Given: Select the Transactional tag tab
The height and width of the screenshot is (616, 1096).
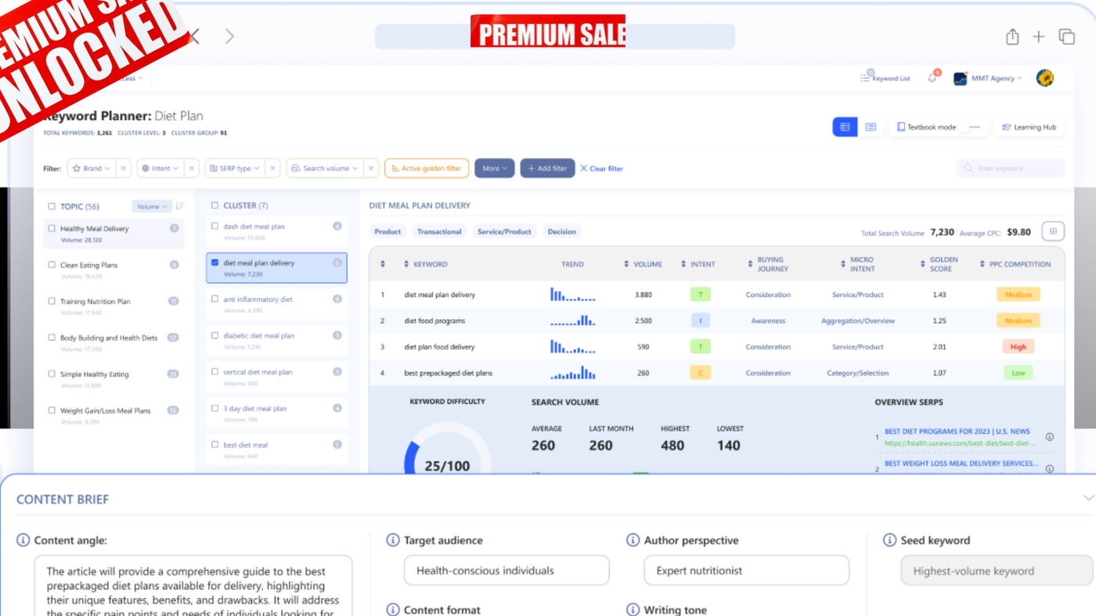Looking at the screenshot, I should [439, 232].
